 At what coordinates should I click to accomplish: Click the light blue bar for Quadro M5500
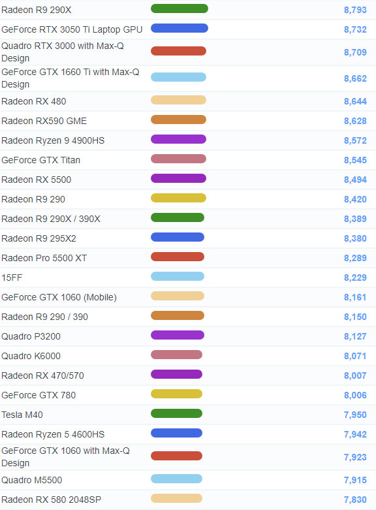coord(176,479)
